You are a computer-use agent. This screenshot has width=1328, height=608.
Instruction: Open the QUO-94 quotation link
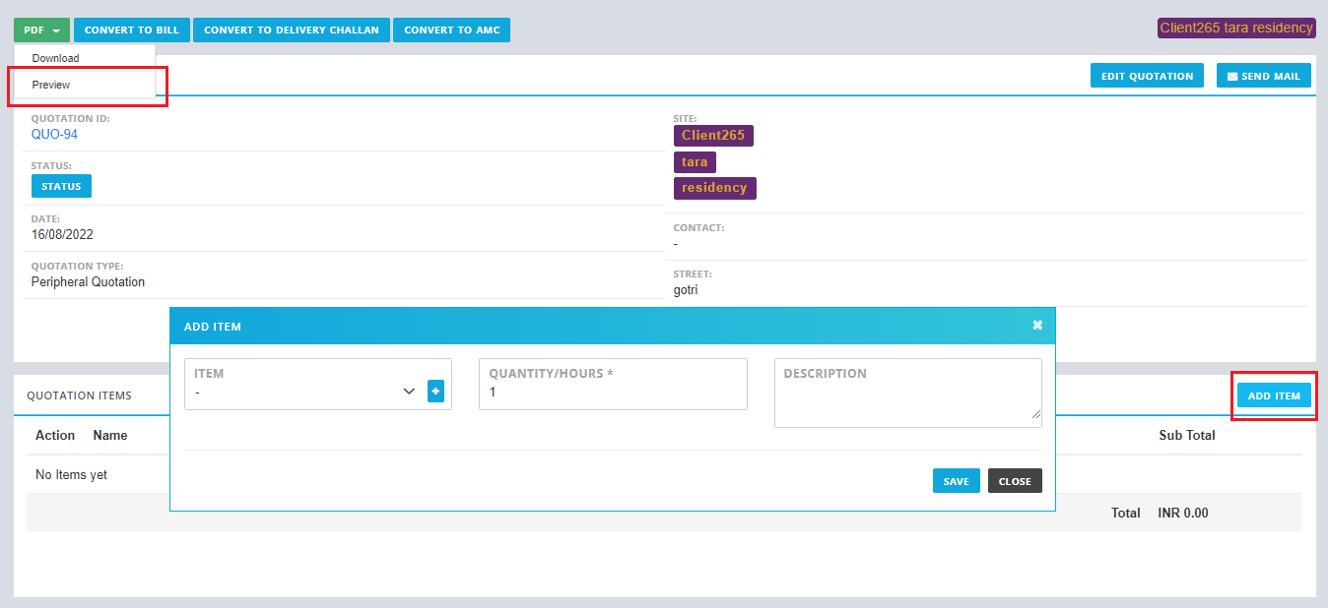click(54, 134)
